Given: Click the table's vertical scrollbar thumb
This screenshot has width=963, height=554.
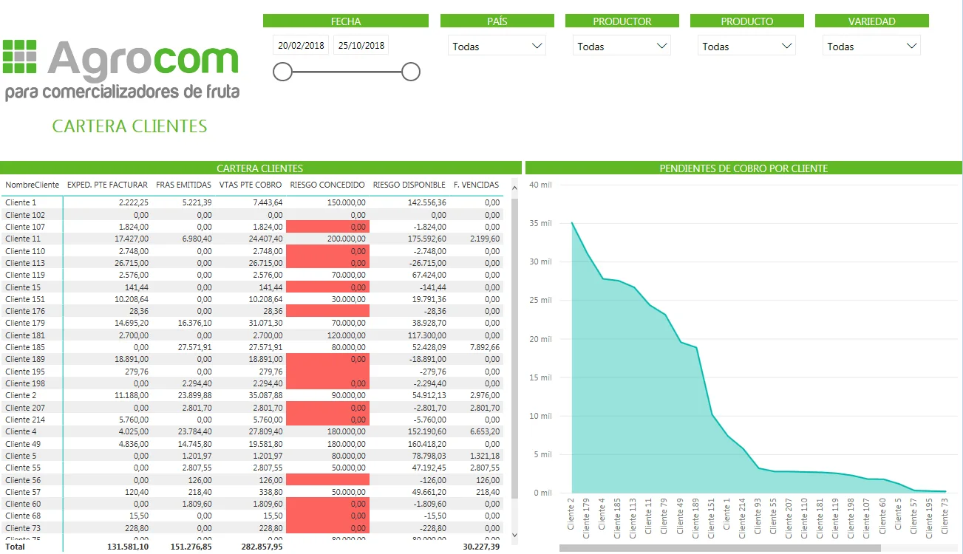Looking at the screenshot, I should click(x=514, y=347).
